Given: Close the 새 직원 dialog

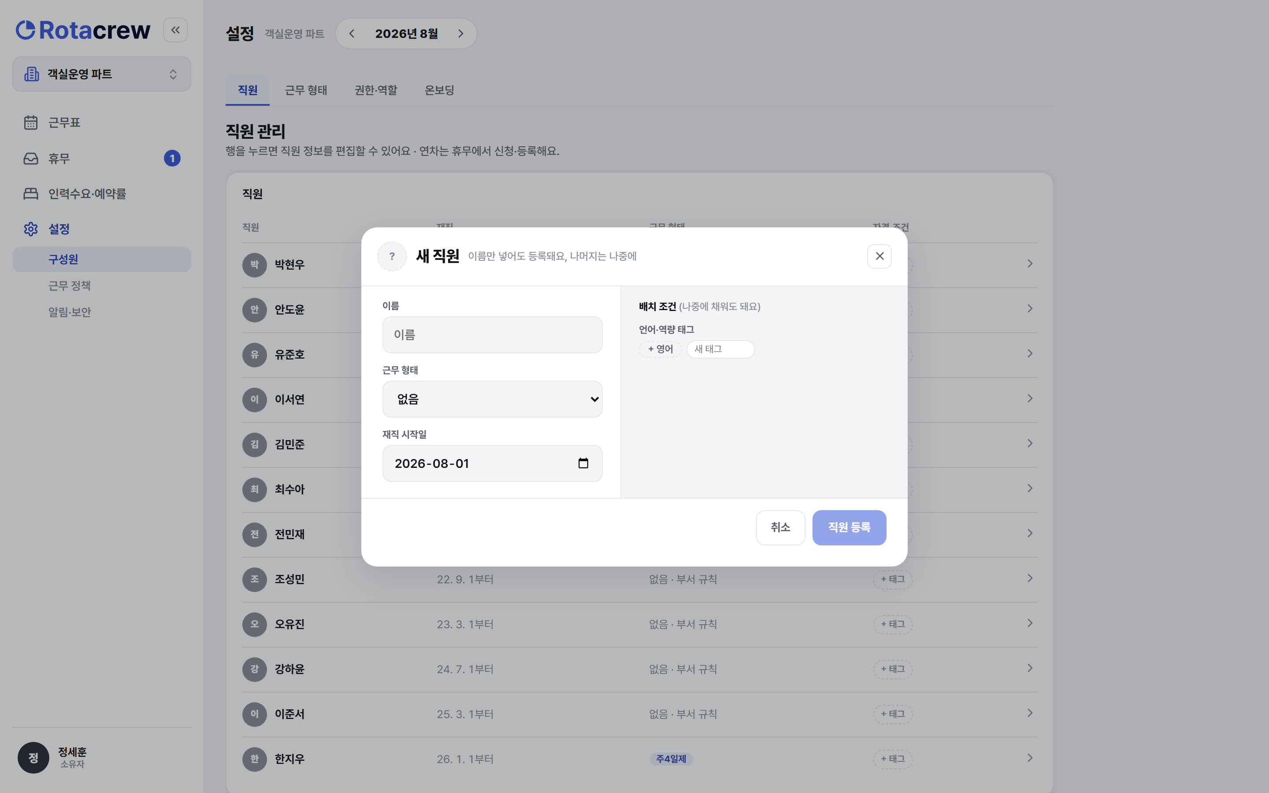Looking at the screenshot, I should coord(879,256).
